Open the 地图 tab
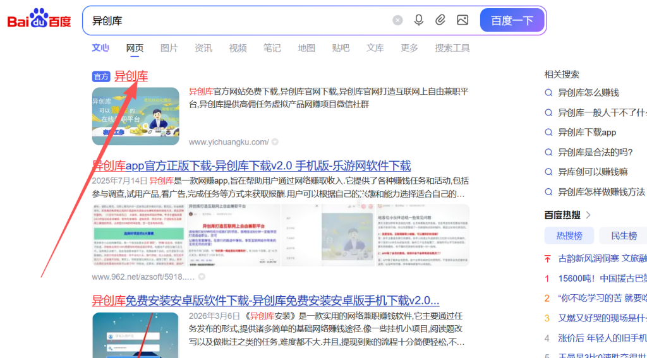This screenshot has width=647, height=358. (x=306, y=48)
